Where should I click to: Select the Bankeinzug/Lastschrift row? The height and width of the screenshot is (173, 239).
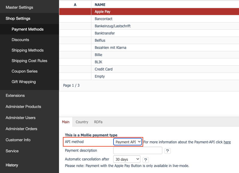149,26
